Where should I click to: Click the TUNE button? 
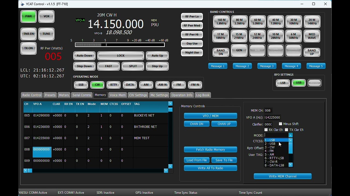[46, 34]
